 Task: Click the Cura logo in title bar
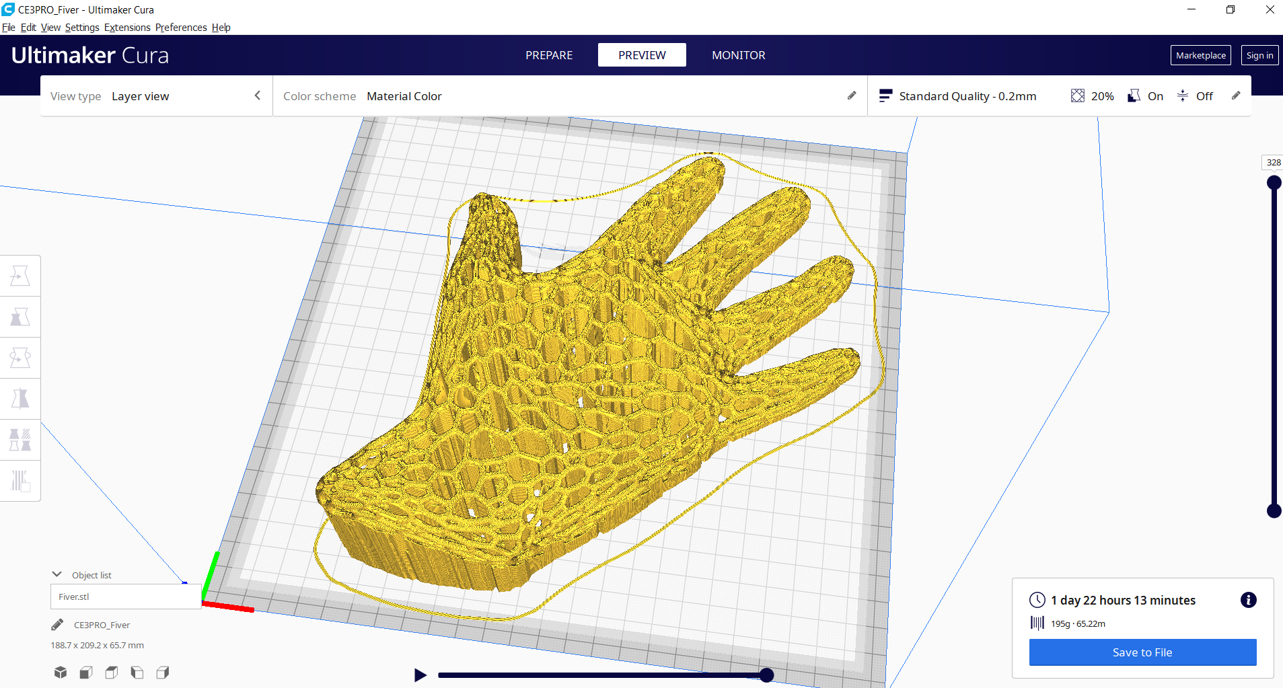pyautogui.click(x=8, y=9)
